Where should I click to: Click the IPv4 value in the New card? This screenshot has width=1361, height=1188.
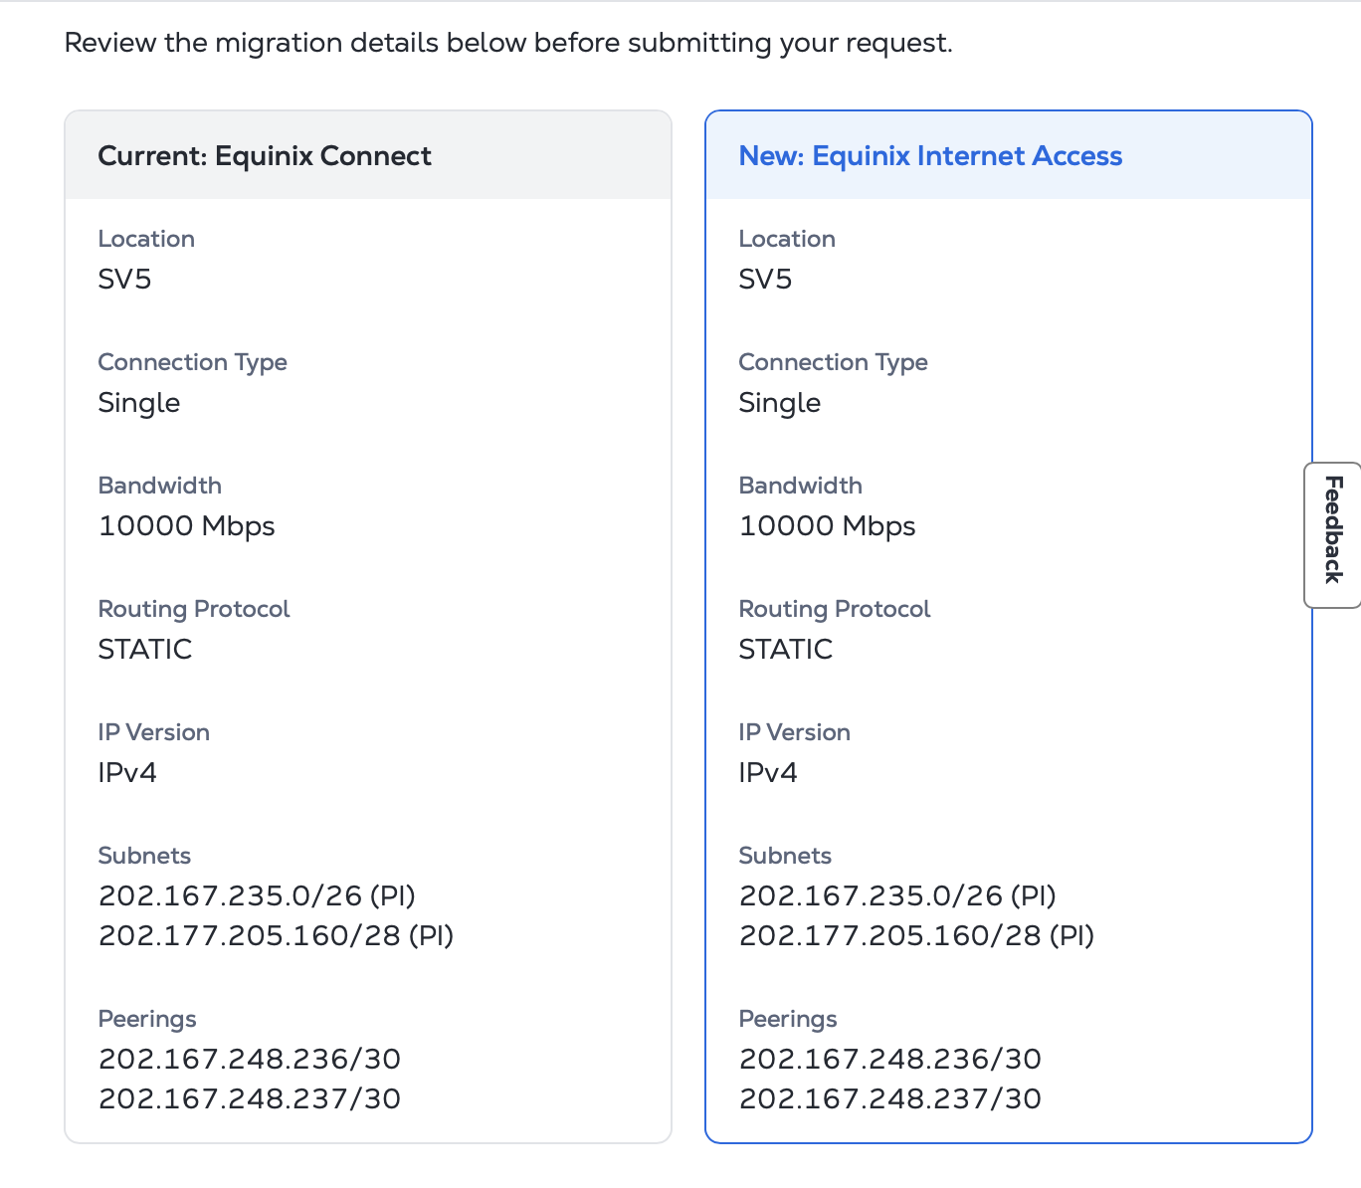coord(768,772)
